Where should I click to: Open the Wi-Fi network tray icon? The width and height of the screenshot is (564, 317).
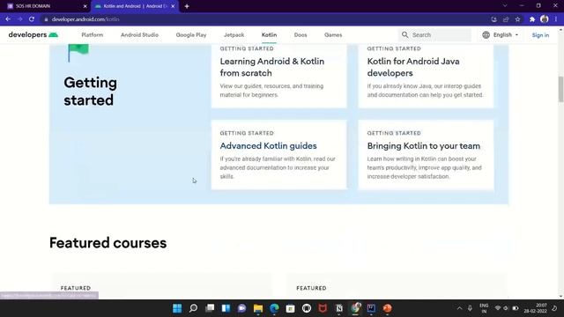click(x=498, y=308)
